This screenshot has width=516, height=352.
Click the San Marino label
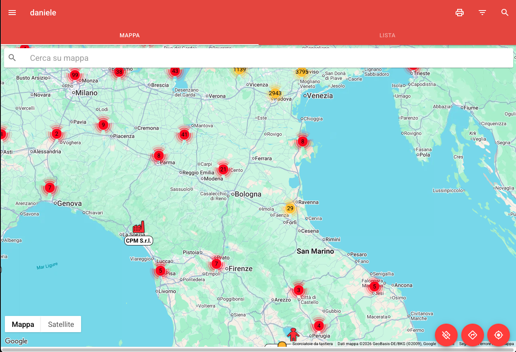[315, 251]
